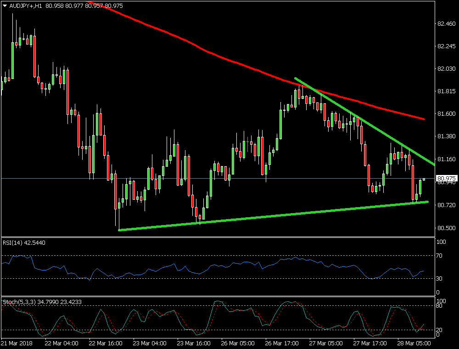Click the AUDJPY+,H1 chart symbol title
459x349 pixels.
point(26,6)
